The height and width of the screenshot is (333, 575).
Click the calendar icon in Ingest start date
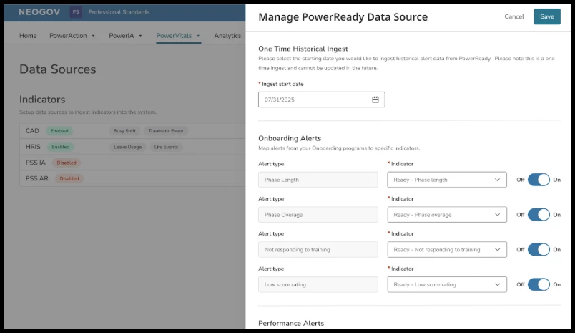[x=375, y=100]
